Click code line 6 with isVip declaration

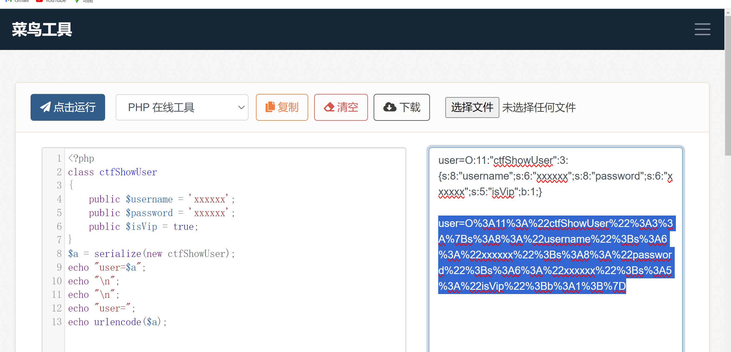[143, 226]
